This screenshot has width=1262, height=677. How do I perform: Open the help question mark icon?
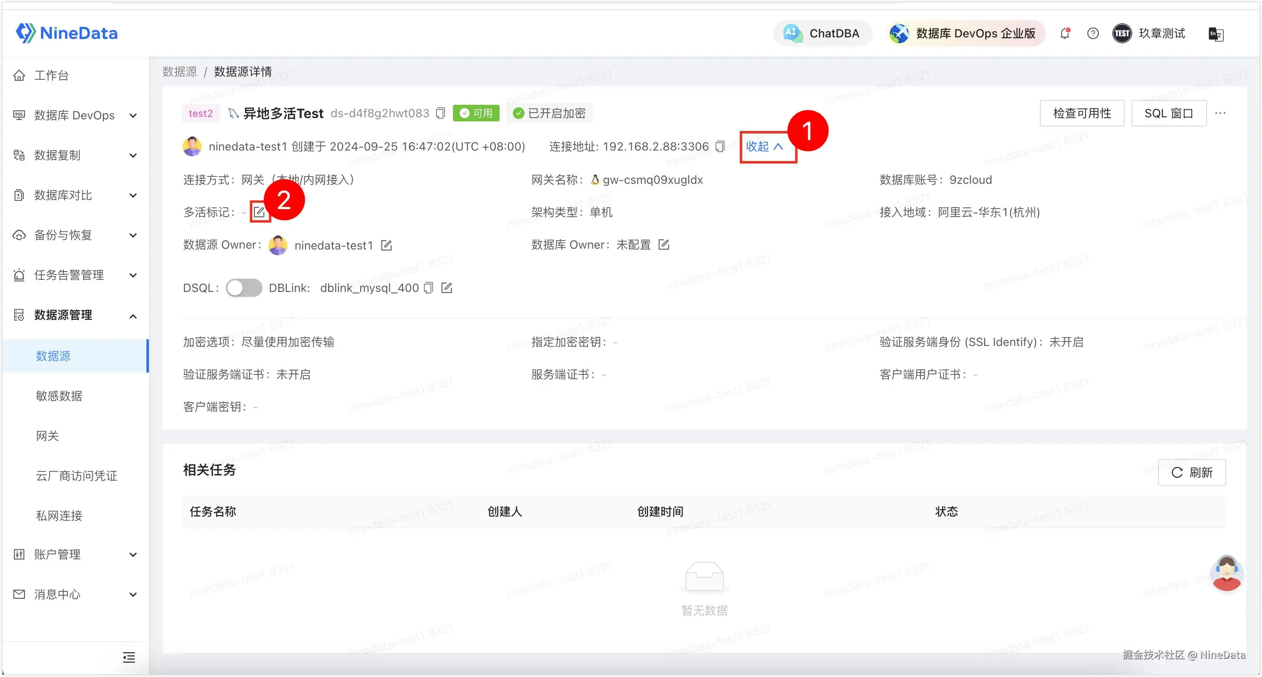tap(1092, 33)
